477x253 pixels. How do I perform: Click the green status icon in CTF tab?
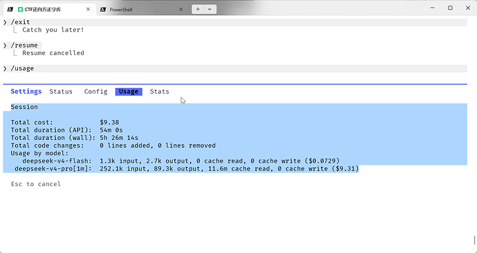[20, 10]
